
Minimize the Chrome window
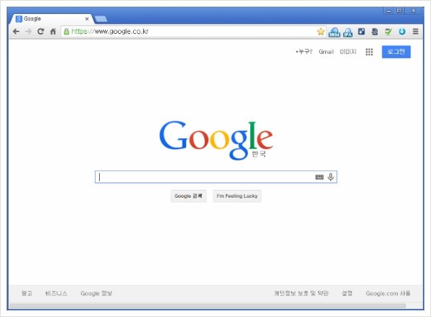(x=388, y=11)
